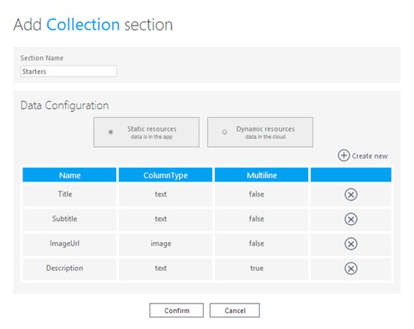The image size is (414, 329).
Task: Cancel the Add Collection dialog
Action: point(234,311)
